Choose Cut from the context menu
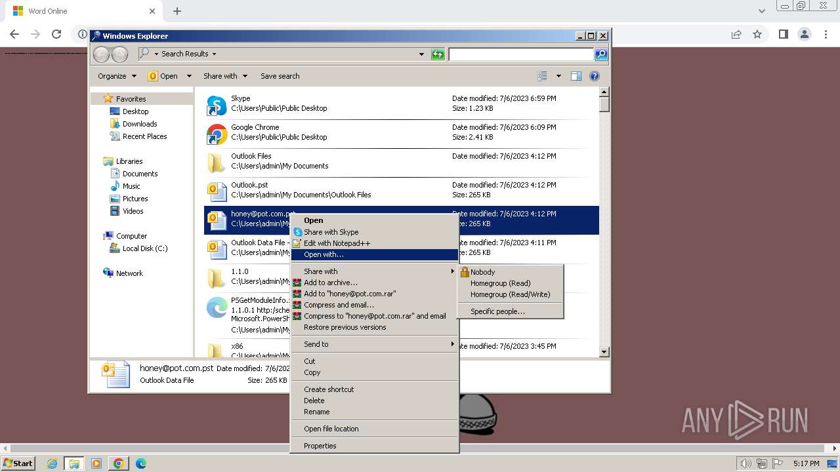Screen dimensions: 840x472 (x=374, y=361)
